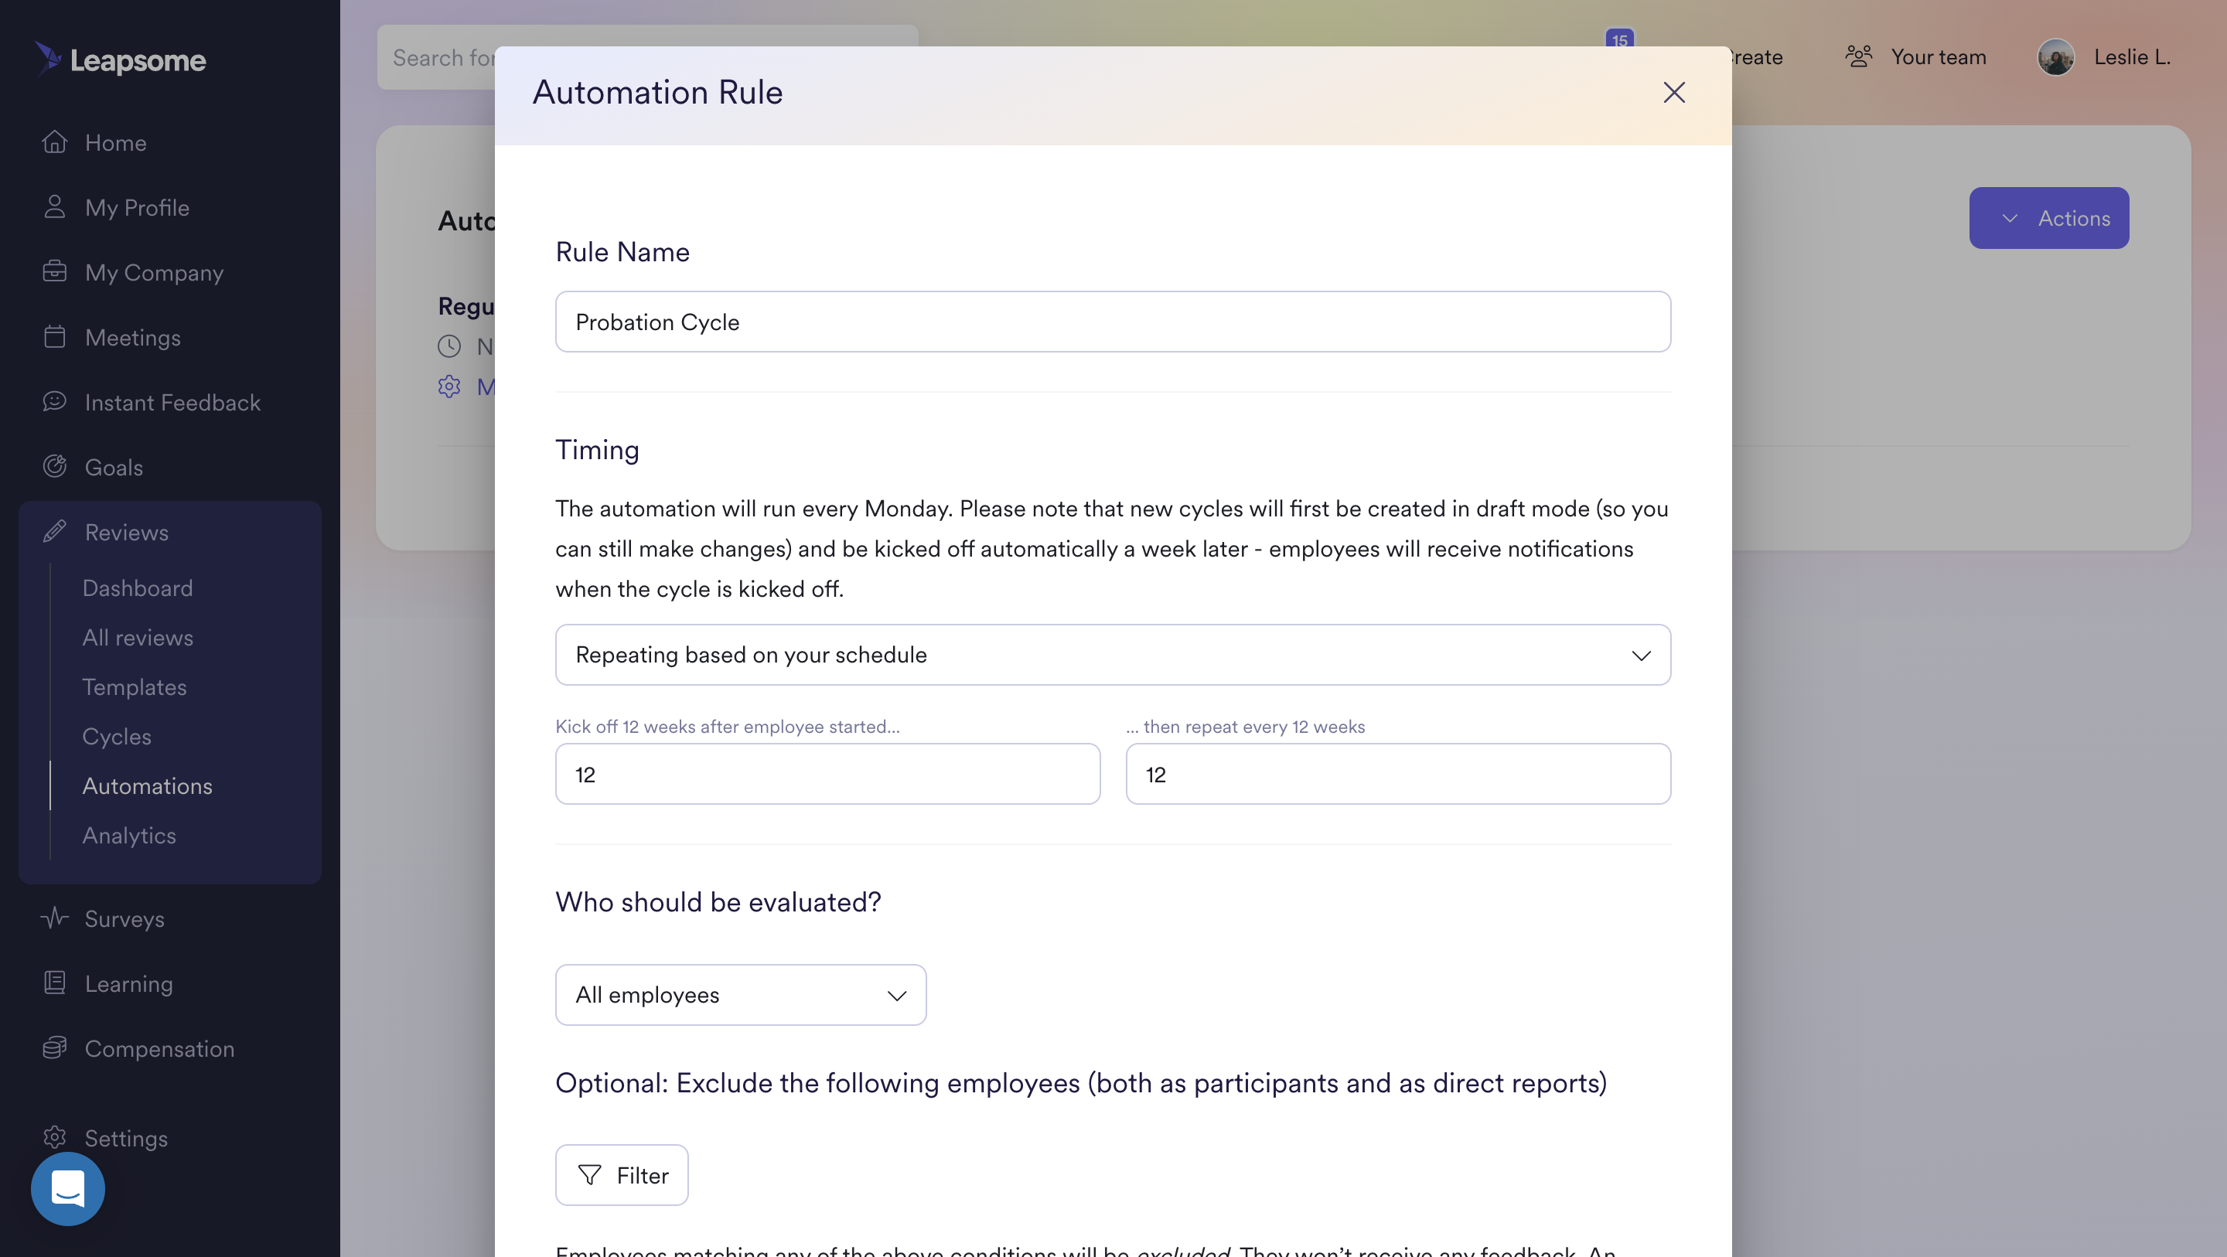This screenshot has height=1257, width=2227.
Task: Click Leslie L. profile avatar
Action: [2056, 57]
